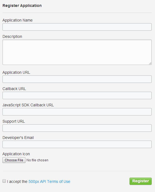Screen dimensions: 155x192
Task: Click the Callback URL input field
Action: click(x=77, y=95)
